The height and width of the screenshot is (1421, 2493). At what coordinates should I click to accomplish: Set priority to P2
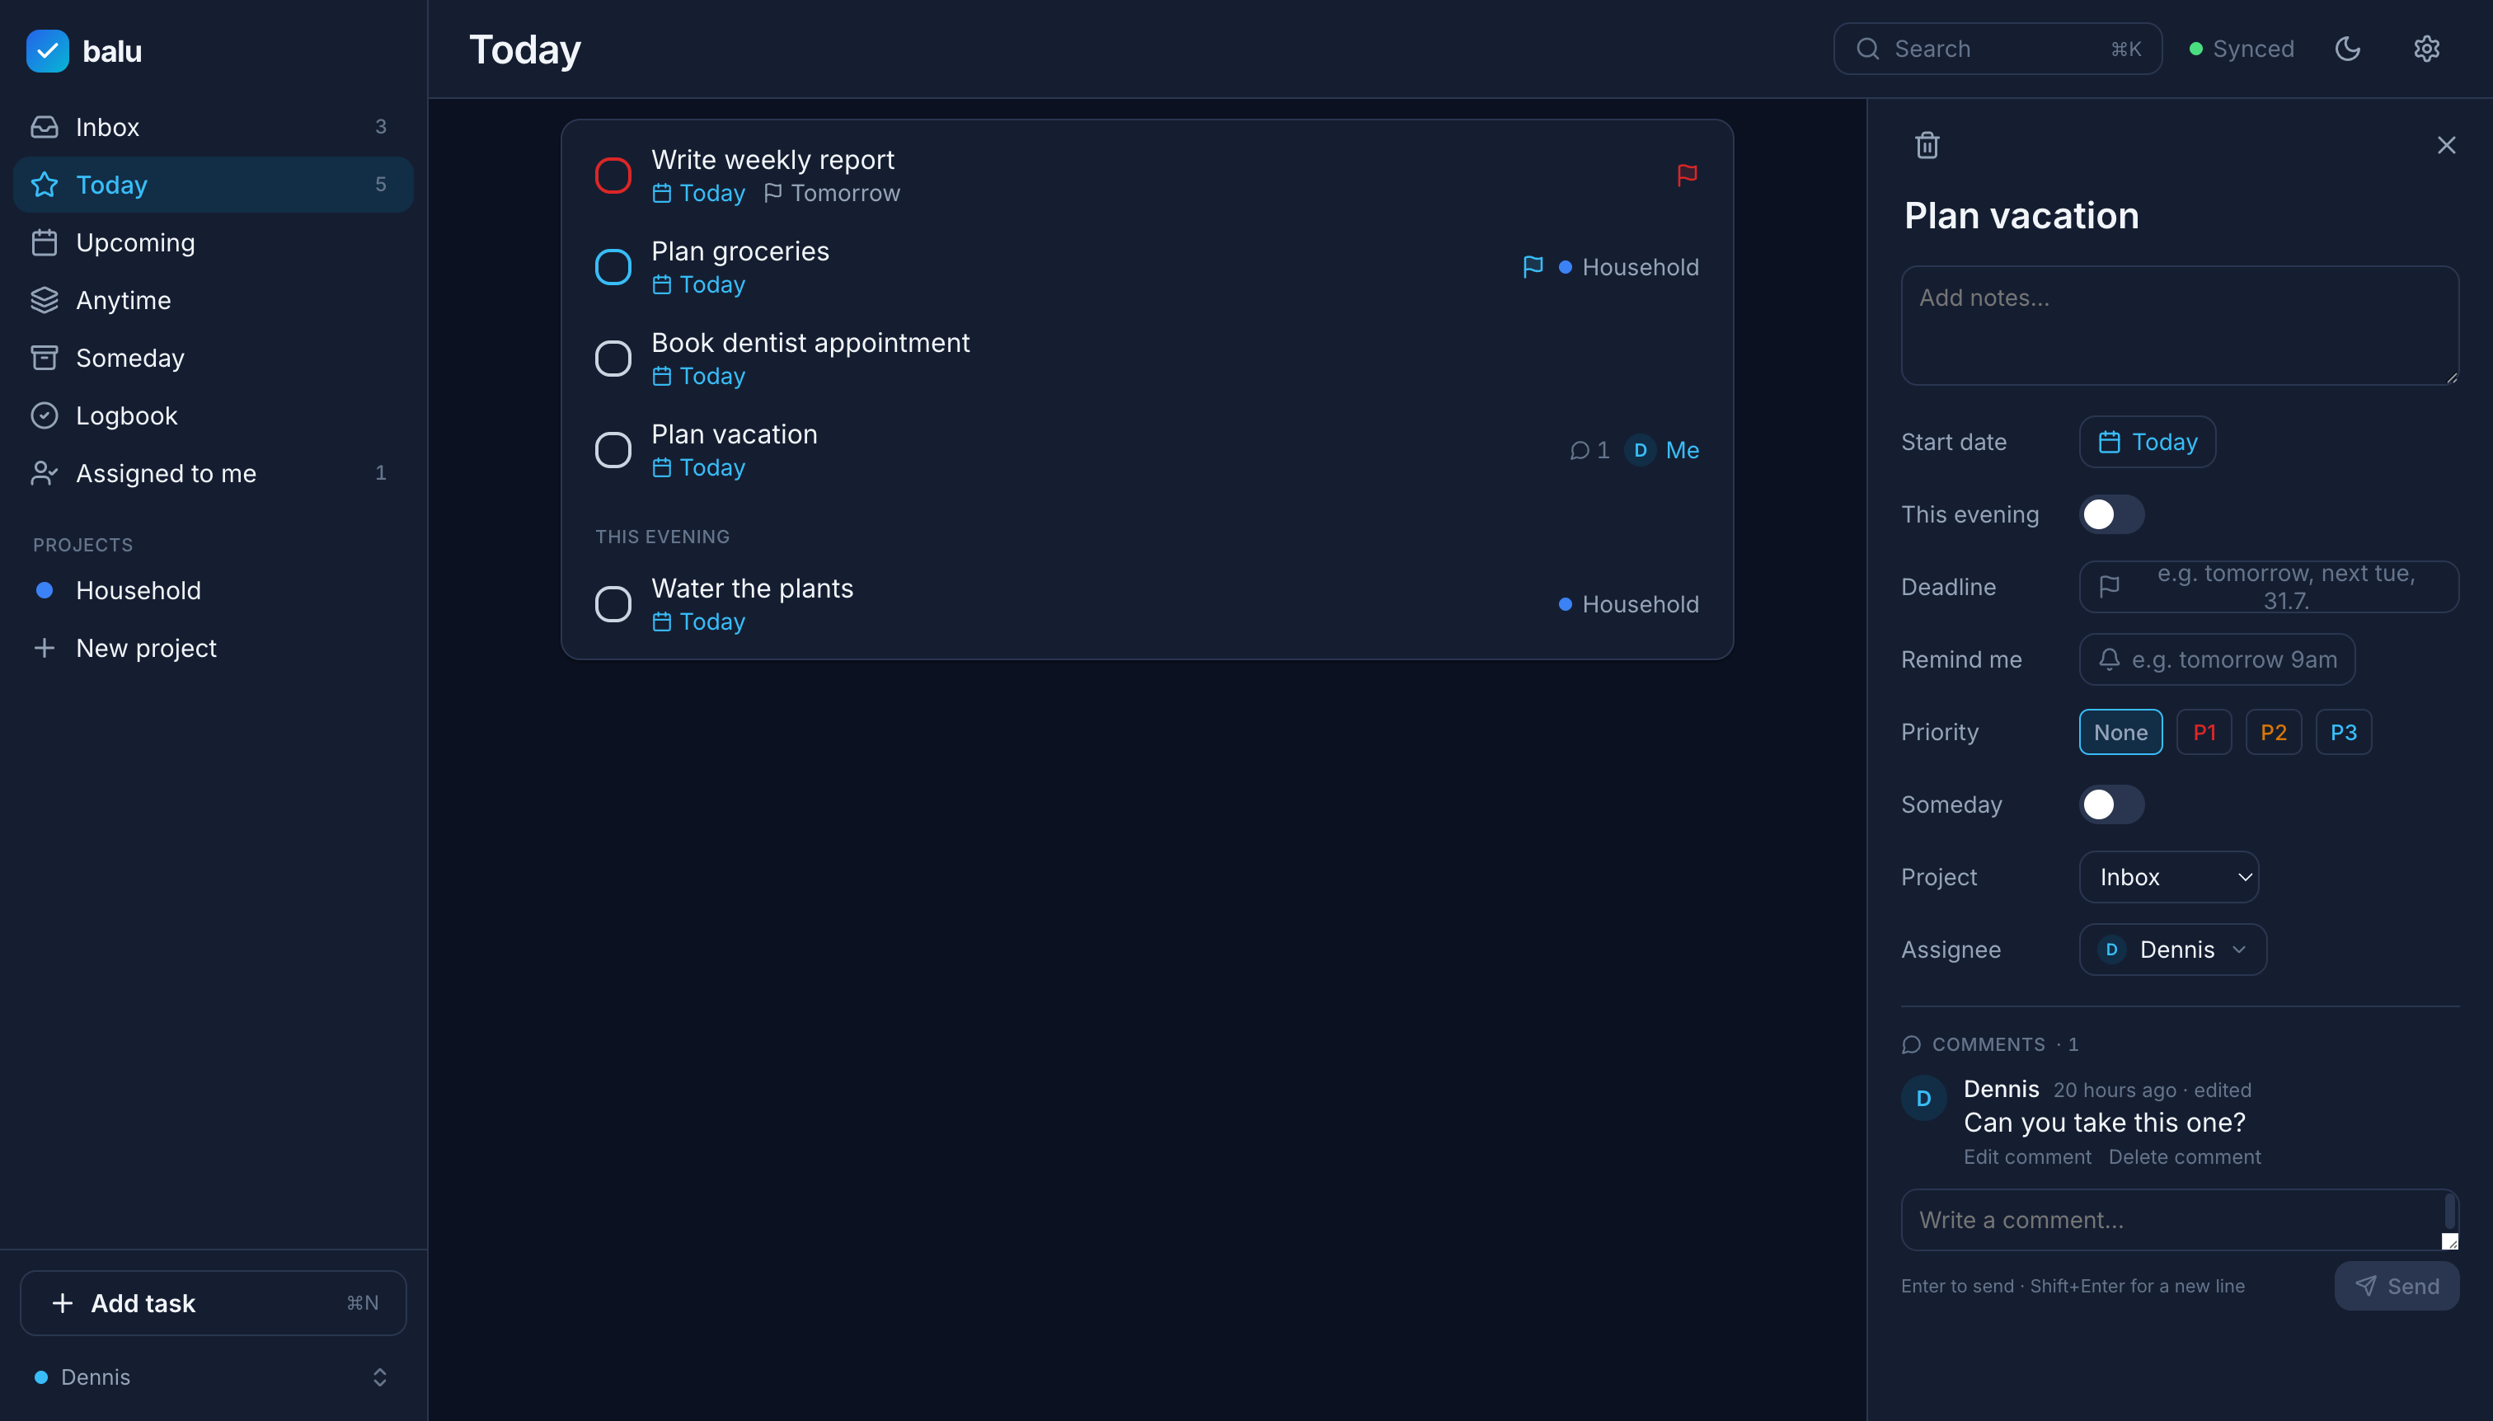[x=2274, y=732]
